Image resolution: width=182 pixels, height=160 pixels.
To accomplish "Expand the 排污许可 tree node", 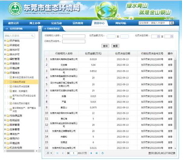I will coord(5,50).
